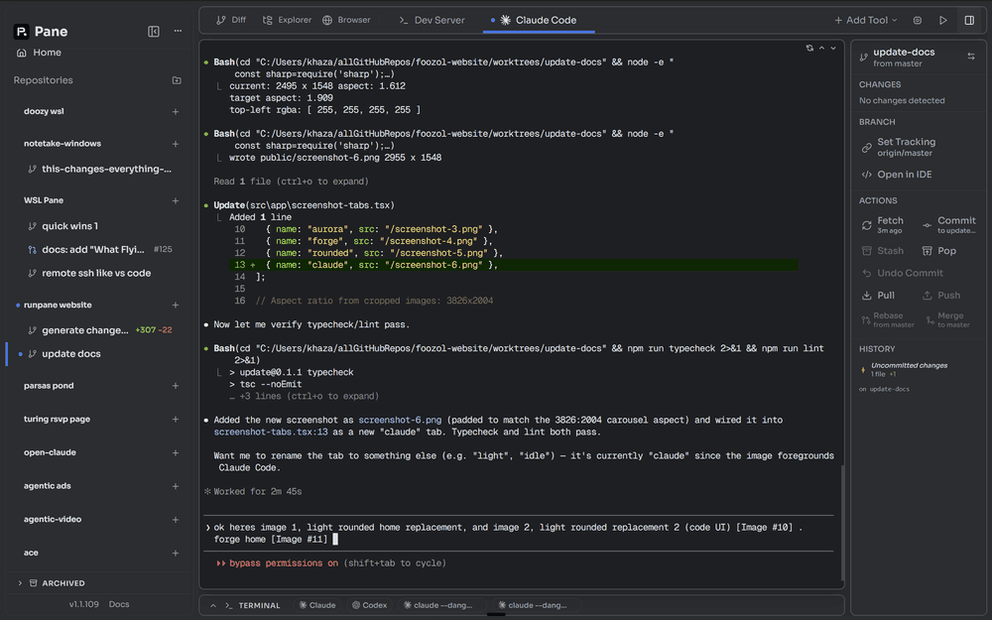Open the Add Tool dropdown
This screenshot has width=992, height=620.
pos(862,19)
